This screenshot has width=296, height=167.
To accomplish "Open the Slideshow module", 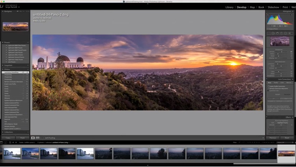I will [273, 7].
